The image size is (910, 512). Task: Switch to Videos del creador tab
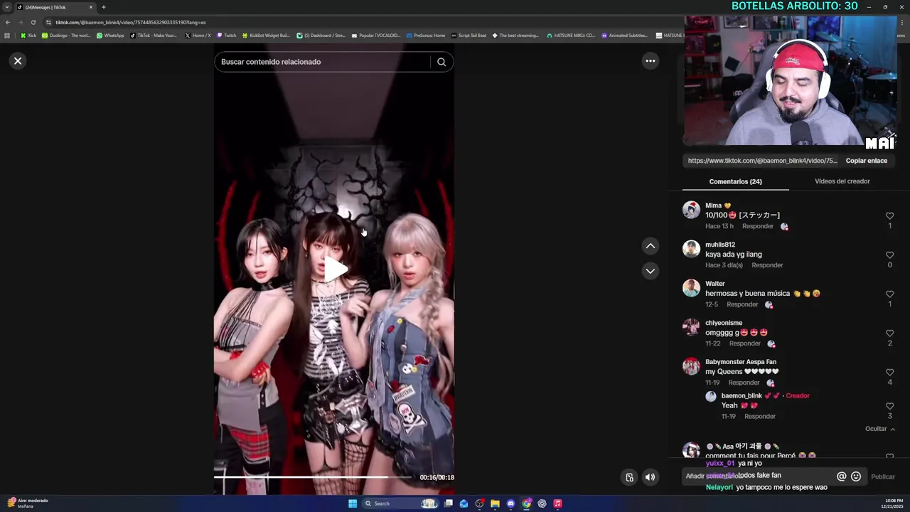click(x=842, y=181)
